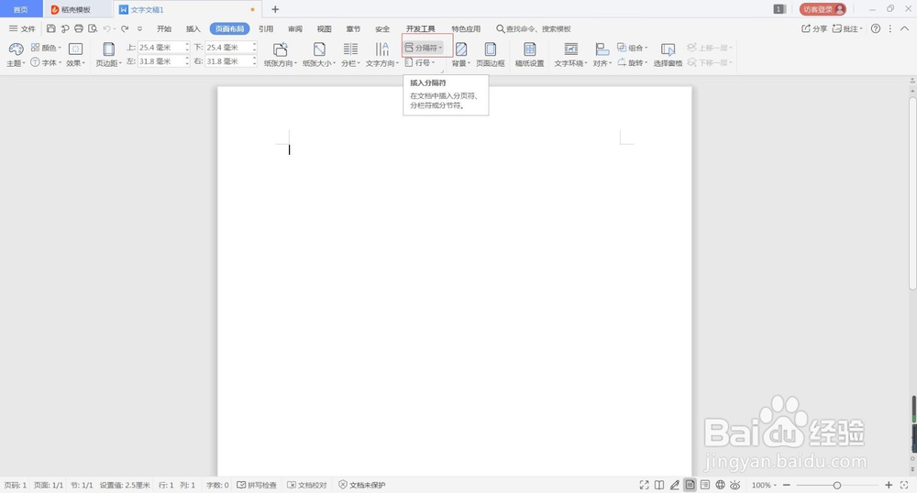Click the 纸张方向 paper orientation icon
The image size is (917, 493).
(x=280, y=49)
